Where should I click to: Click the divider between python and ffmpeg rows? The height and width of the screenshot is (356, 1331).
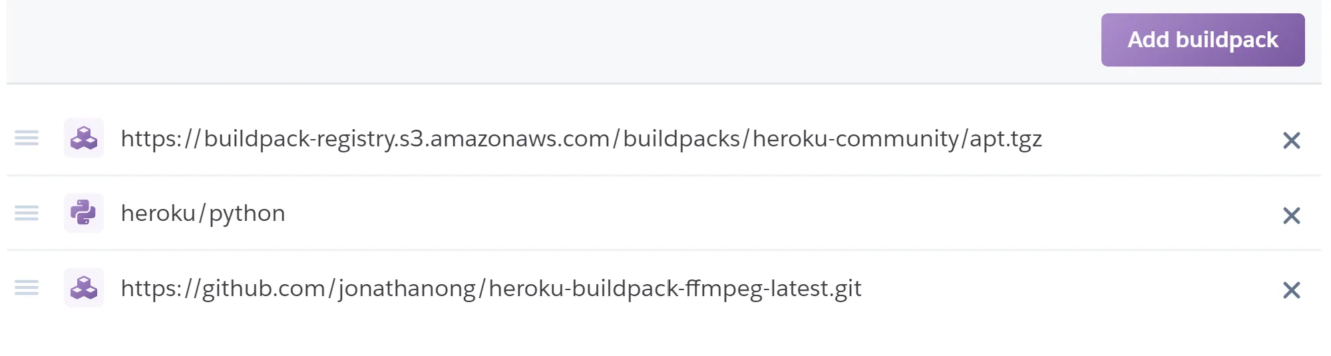pyautogui.click(x=664, y=250)
